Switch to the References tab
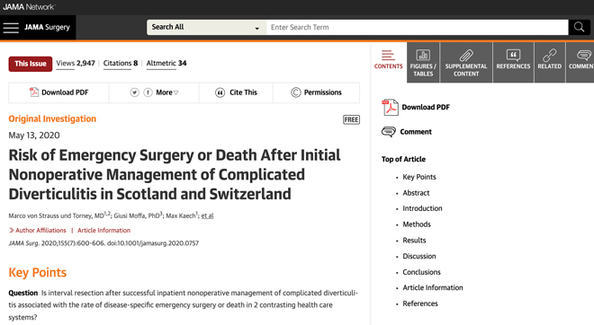The height and width of the screenshot is (325, 594). [x=513, y=62]
